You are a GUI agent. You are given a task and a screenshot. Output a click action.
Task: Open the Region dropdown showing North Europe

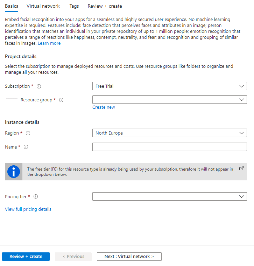coord(169,133)
